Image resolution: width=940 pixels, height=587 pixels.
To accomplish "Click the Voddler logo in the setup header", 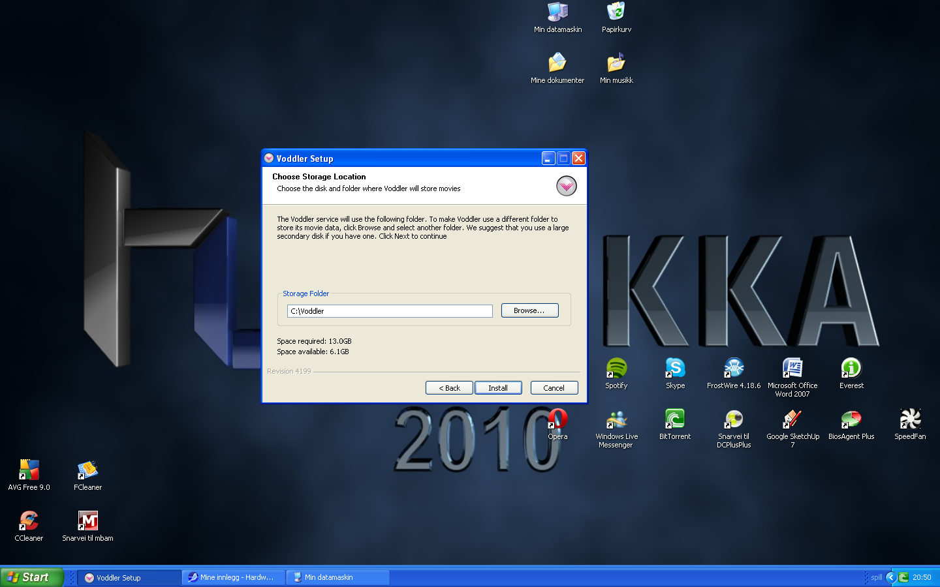I will coord(567,186).
